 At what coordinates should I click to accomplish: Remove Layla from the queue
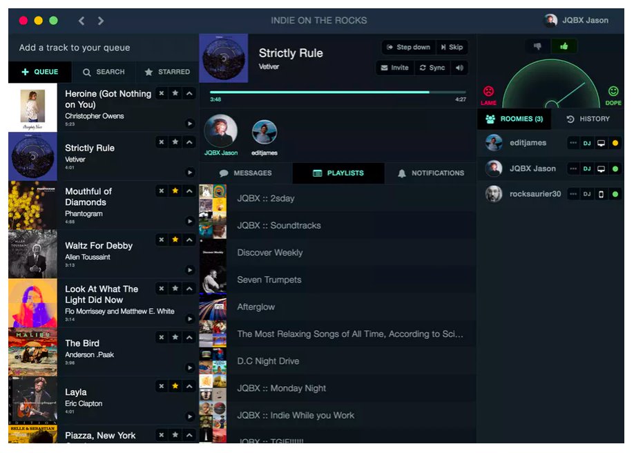(x=162, y=386)
